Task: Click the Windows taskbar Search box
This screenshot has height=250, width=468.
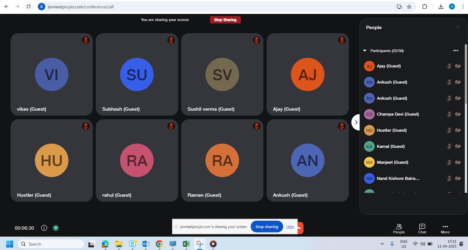Action: click(x=51, y=244)
